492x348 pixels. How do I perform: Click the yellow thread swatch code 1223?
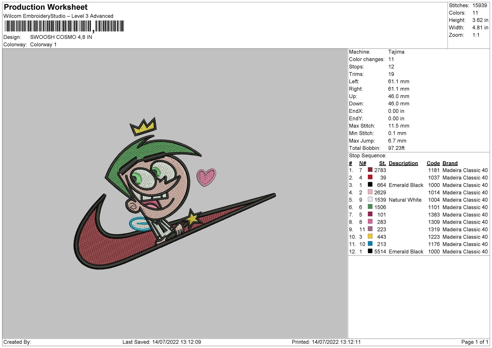coord(370,236)
